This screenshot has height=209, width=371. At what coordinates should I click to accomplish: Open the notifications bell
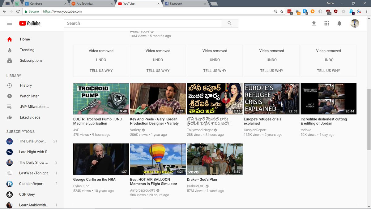[x=339, y=23]
